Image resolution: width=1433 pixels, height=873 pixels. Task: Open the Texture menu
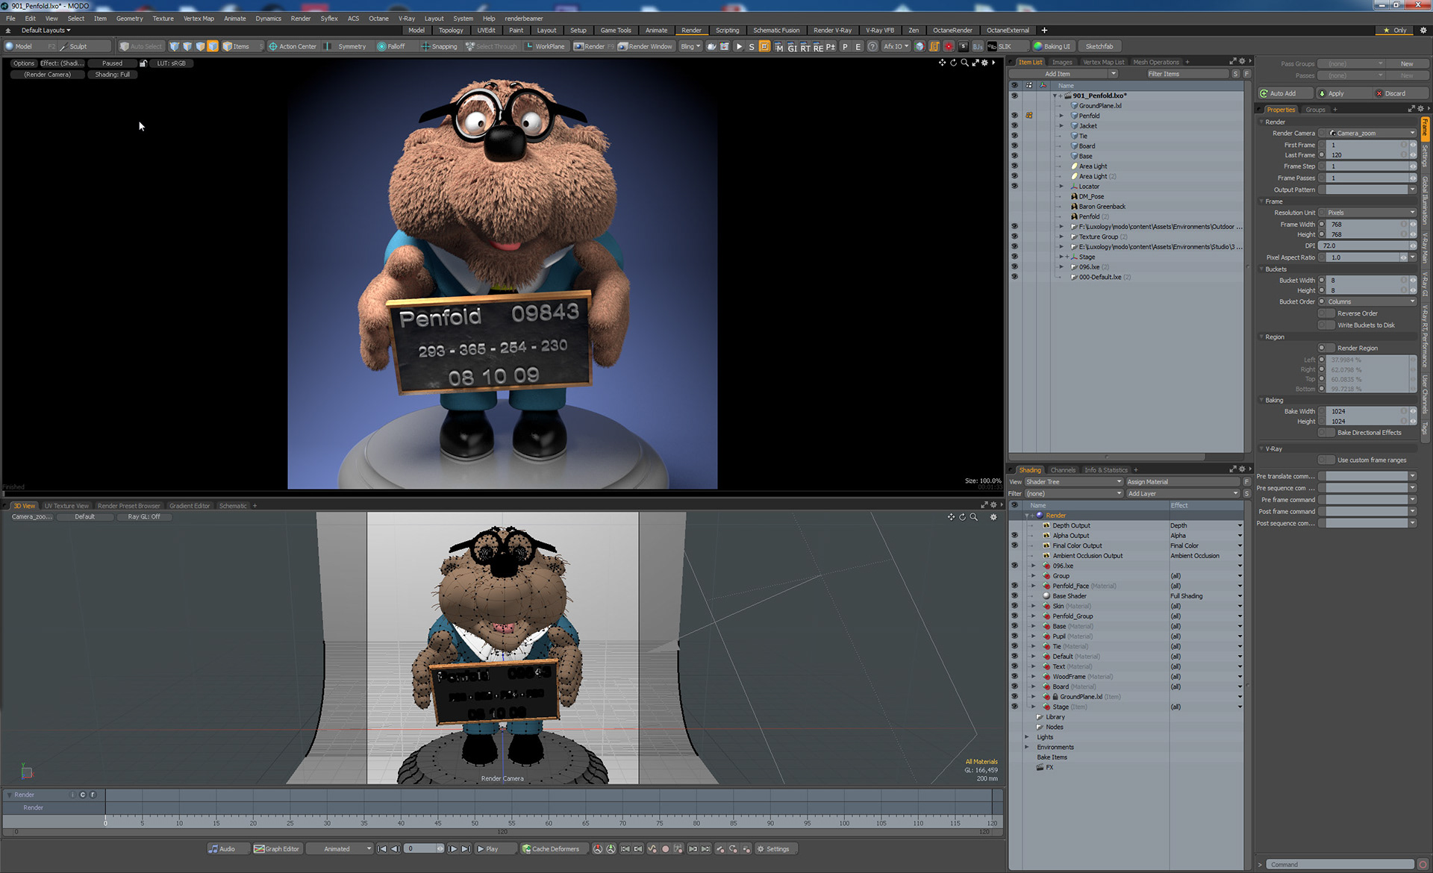[x=163, y=18]
